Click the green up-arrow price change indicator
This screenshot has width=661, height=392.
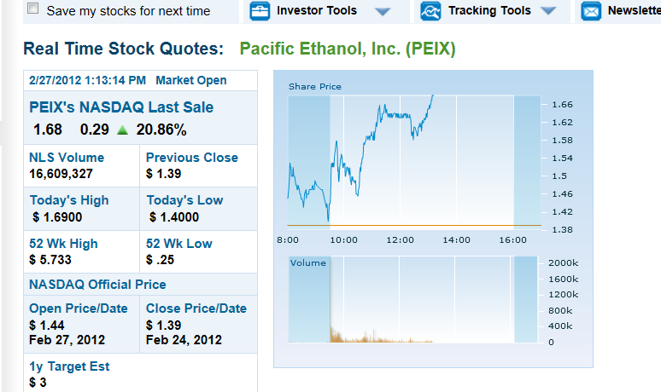(x=122, y=130)
